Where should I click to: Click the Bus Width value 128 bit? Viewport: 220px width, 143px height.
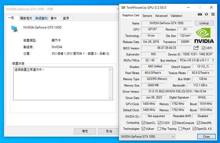(x=203, y=79)
